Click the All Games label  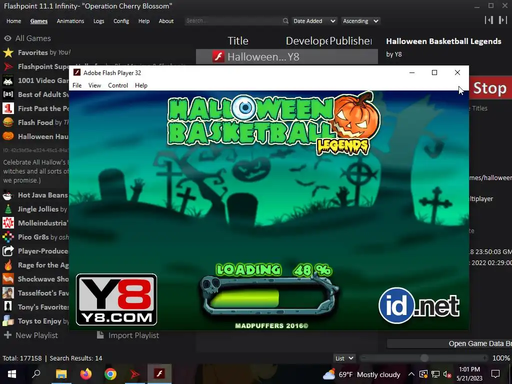33,38
